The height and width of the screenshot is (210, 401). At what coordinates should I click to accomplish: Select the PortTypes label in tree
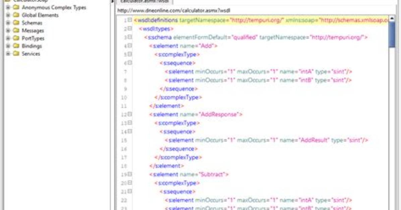pos(33,38)
